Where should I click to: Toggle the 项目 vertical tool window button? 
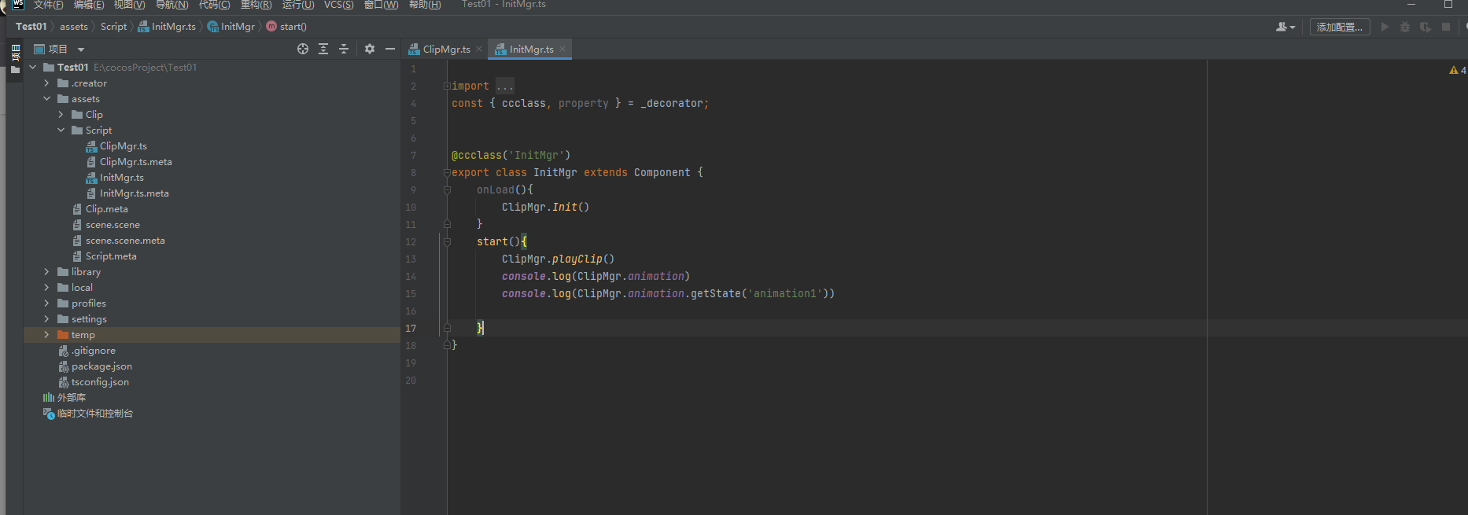(x=15, y=53)
